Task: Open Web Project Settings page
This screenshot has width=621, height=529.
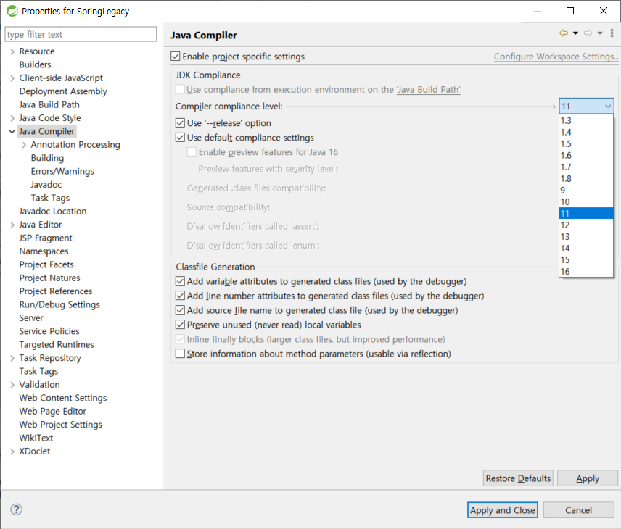Action: point(61,425)
